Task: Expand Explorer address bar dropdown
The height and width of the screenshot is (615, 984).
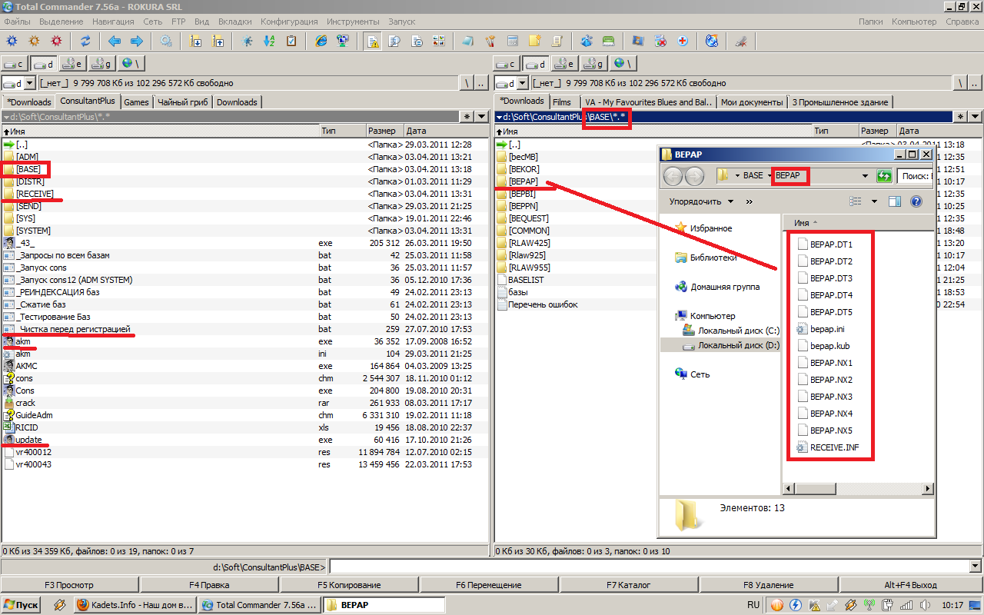Action: [x=867, y=175]
